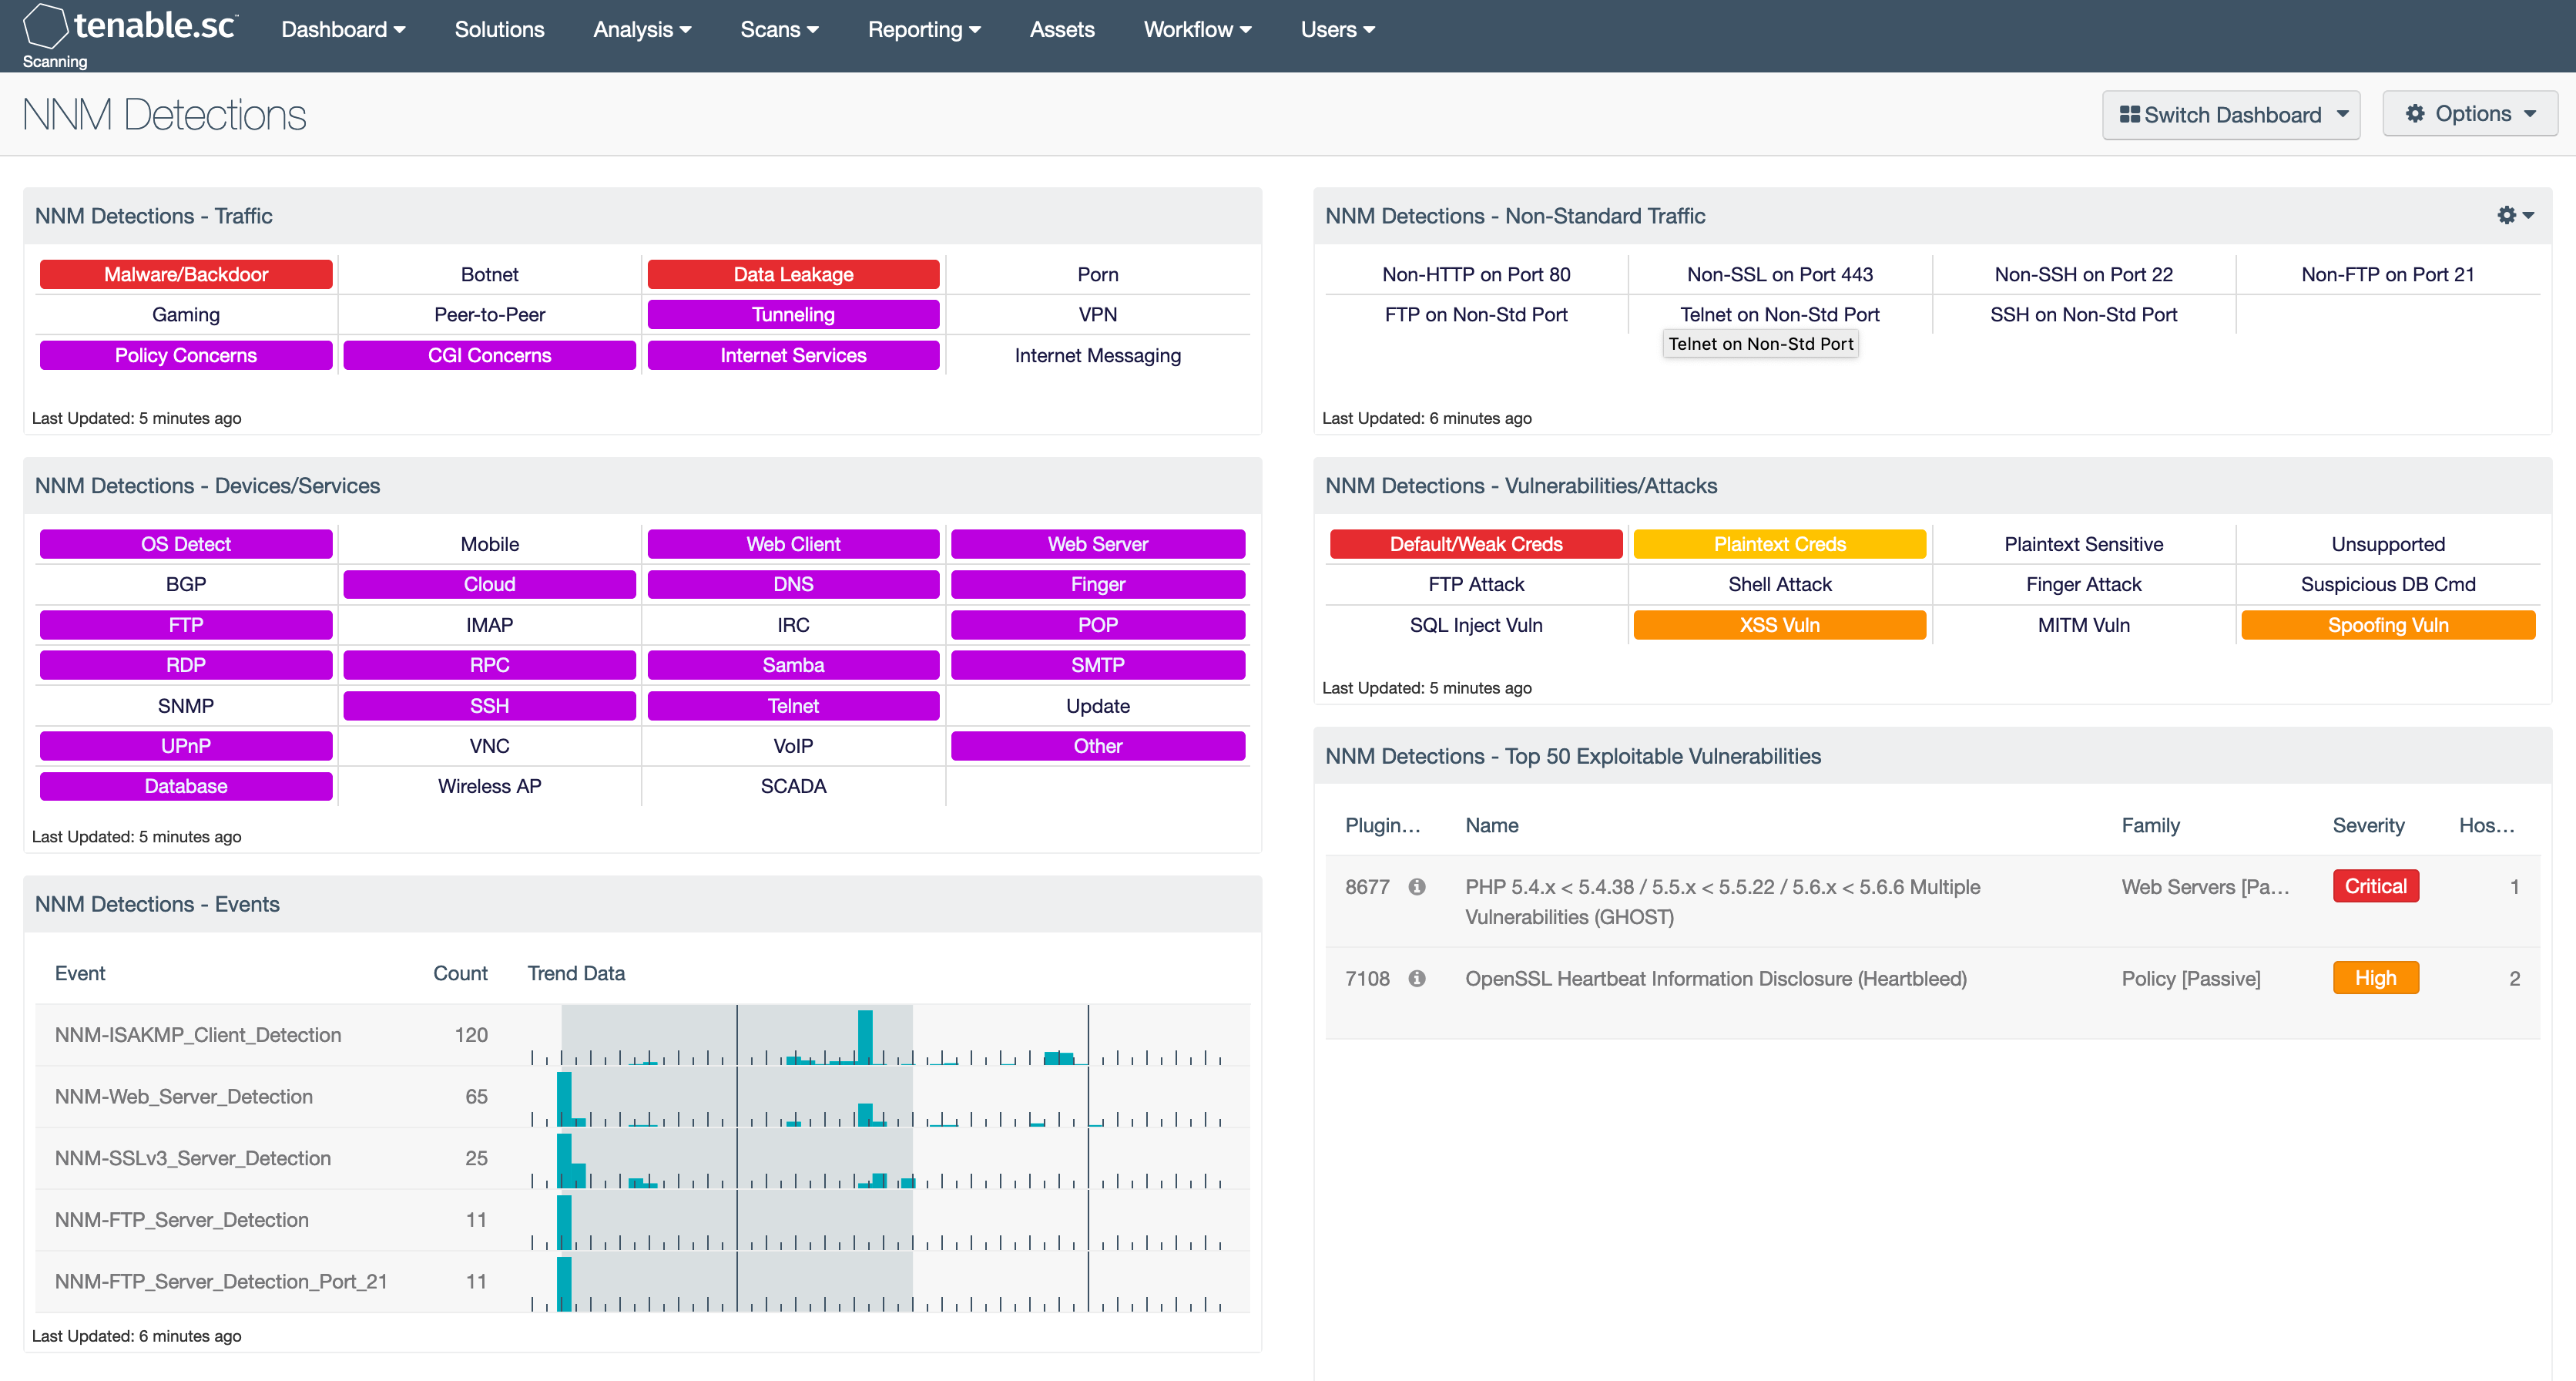The height and width of the screenshot is (1381, 2576).
Task: Click the Data Leakage traffic icon
Action: point(794,274)
